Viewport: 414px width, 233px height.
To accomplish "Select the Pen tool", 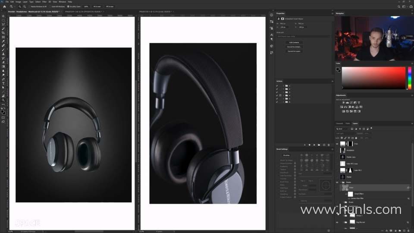I will point(3,79).
